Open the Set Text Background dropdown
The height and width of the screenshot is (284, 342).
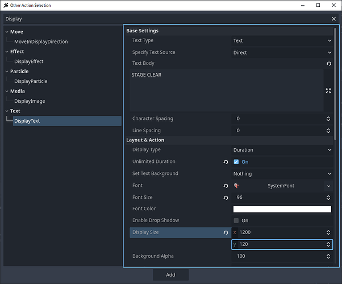[x=282, y=174]
